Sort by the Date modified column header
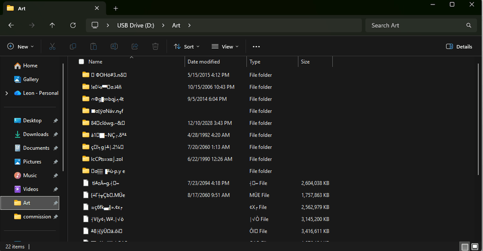483x251 pixels. (x=203, y=62)
